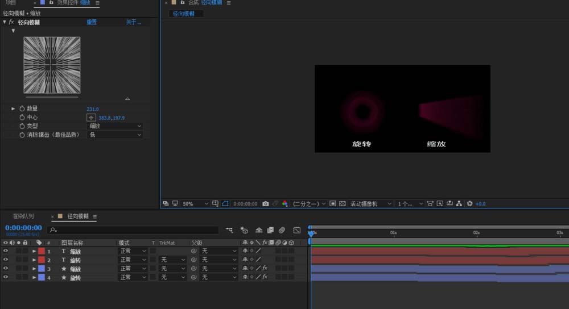Toggle the hide shy layers icon
The image size is (569, 309).
coord(259,230)
